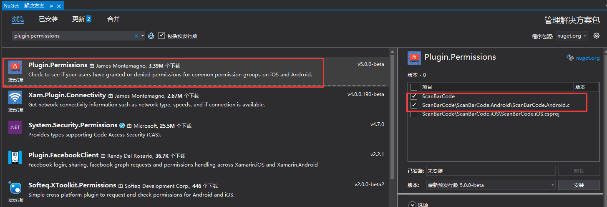The width and height of the screenshot is (607, 207).
Task: Click the Plugin.Permissions package icon in results
Action: tap(15, 67)
